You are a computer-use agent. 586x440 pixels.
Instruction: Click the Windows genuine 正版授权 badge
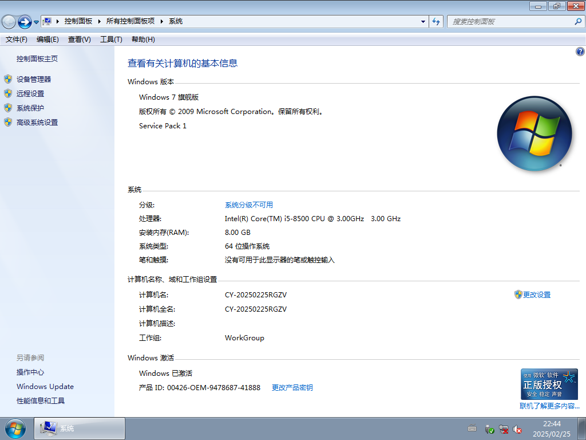click(549, 384)
